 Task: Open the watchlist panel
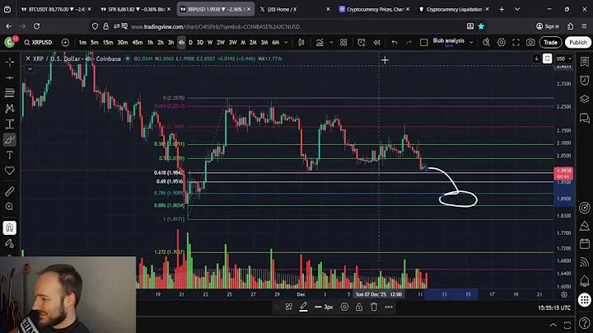click(585, 62)
